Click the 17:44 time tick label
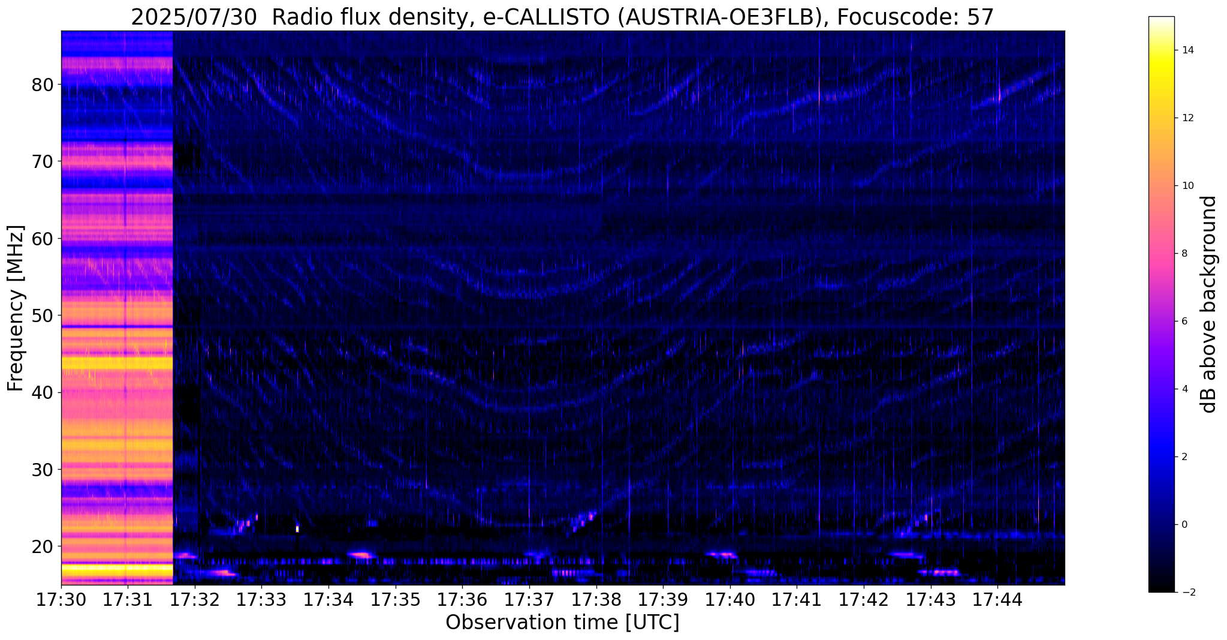The image size is (1227, 640). tap(997, 600)
